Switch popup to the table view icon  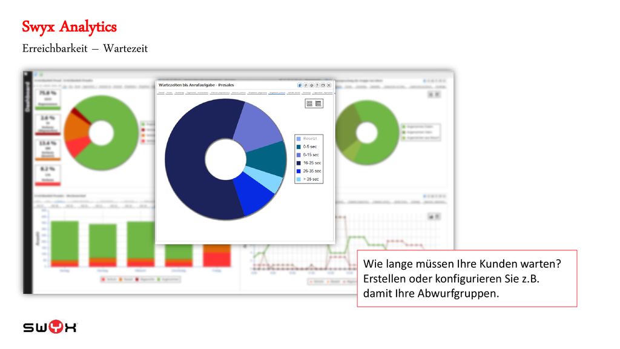(318, 104)
